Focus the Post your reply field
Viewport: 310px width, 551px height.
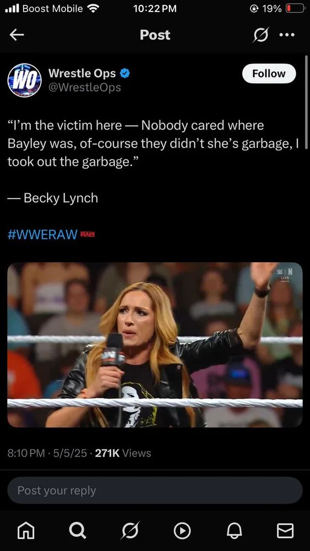click(x=155, y=490)
